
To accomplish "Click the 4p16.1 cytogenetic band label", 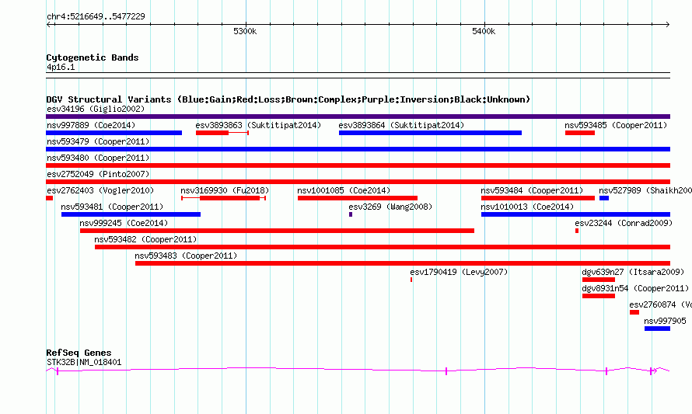I will click(x=61, y=67).
